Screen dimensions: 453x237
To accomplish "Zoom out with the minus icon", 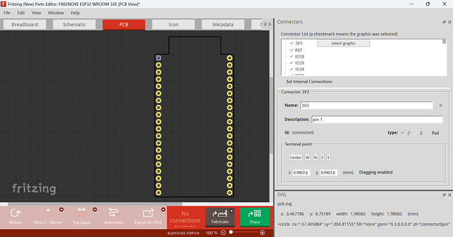I will pyautogui.click(x=223, y=232).
